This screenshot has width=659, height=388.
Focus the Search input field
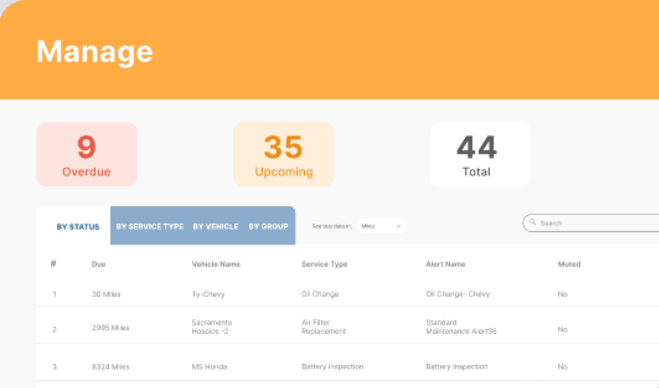click(591, 223)
